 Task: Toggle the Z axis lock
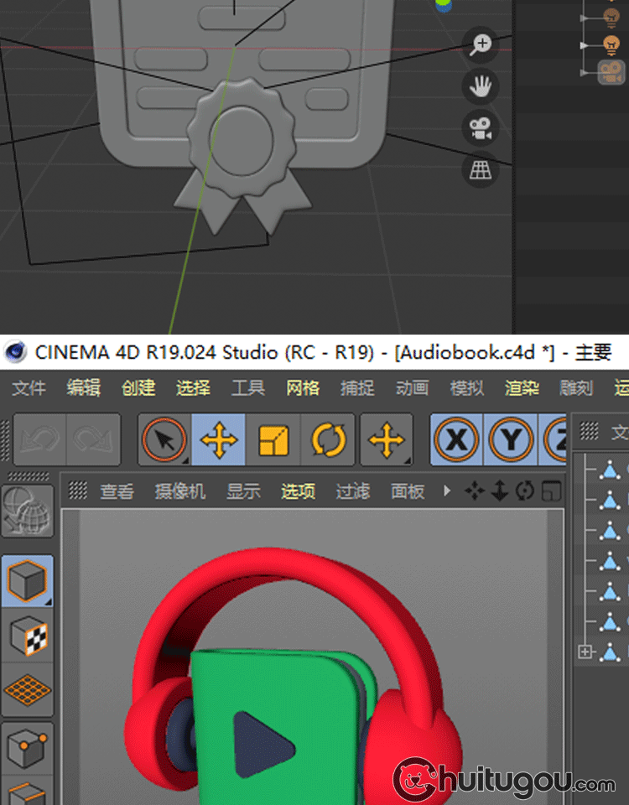click(553, 440)
